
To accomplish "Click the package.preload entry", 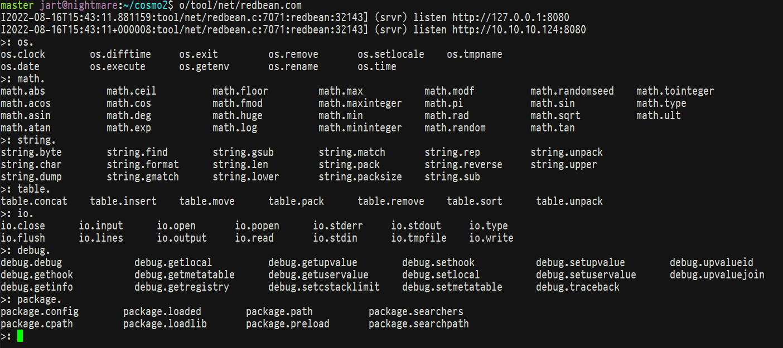I will [x=288, y=324].
